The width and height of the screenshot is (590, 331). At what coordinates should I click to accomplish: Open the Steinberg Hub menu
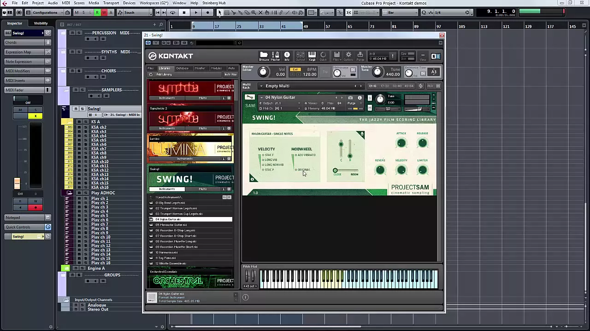point(214,3)
